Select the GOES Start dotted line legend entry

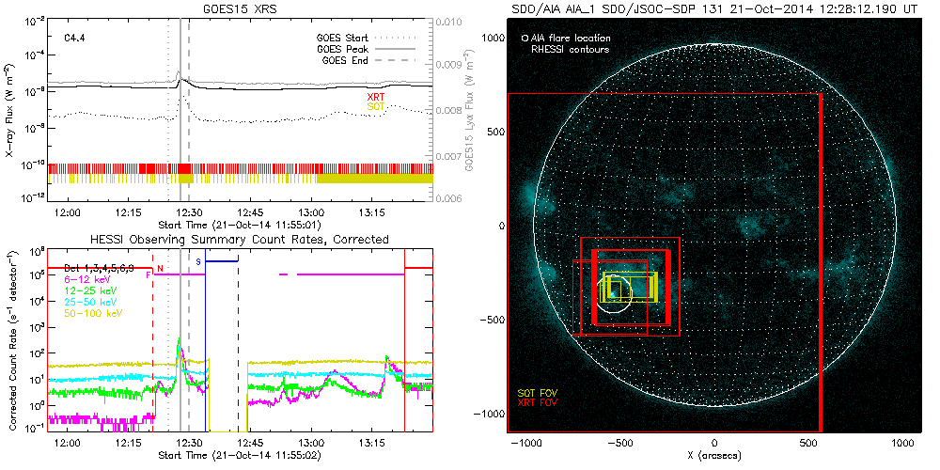click(371, 39)
